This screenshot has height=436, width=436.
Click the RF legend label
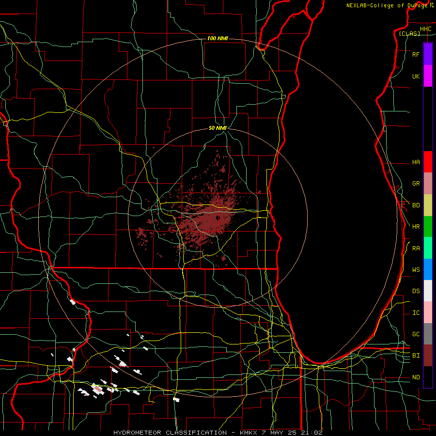tap(416, 54)
